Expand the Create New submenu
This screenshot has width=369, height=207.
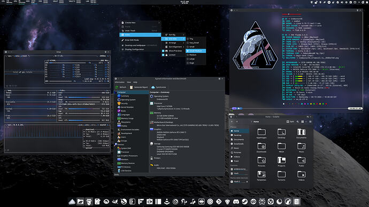pyautogui.click(x=141, y=22)
